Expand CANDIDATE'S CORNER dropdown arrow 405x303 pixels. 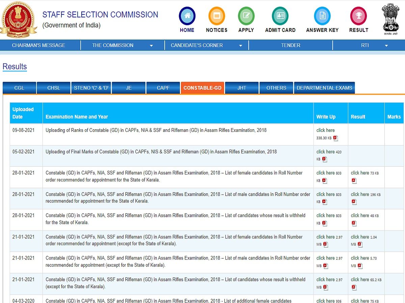point(241,46)
